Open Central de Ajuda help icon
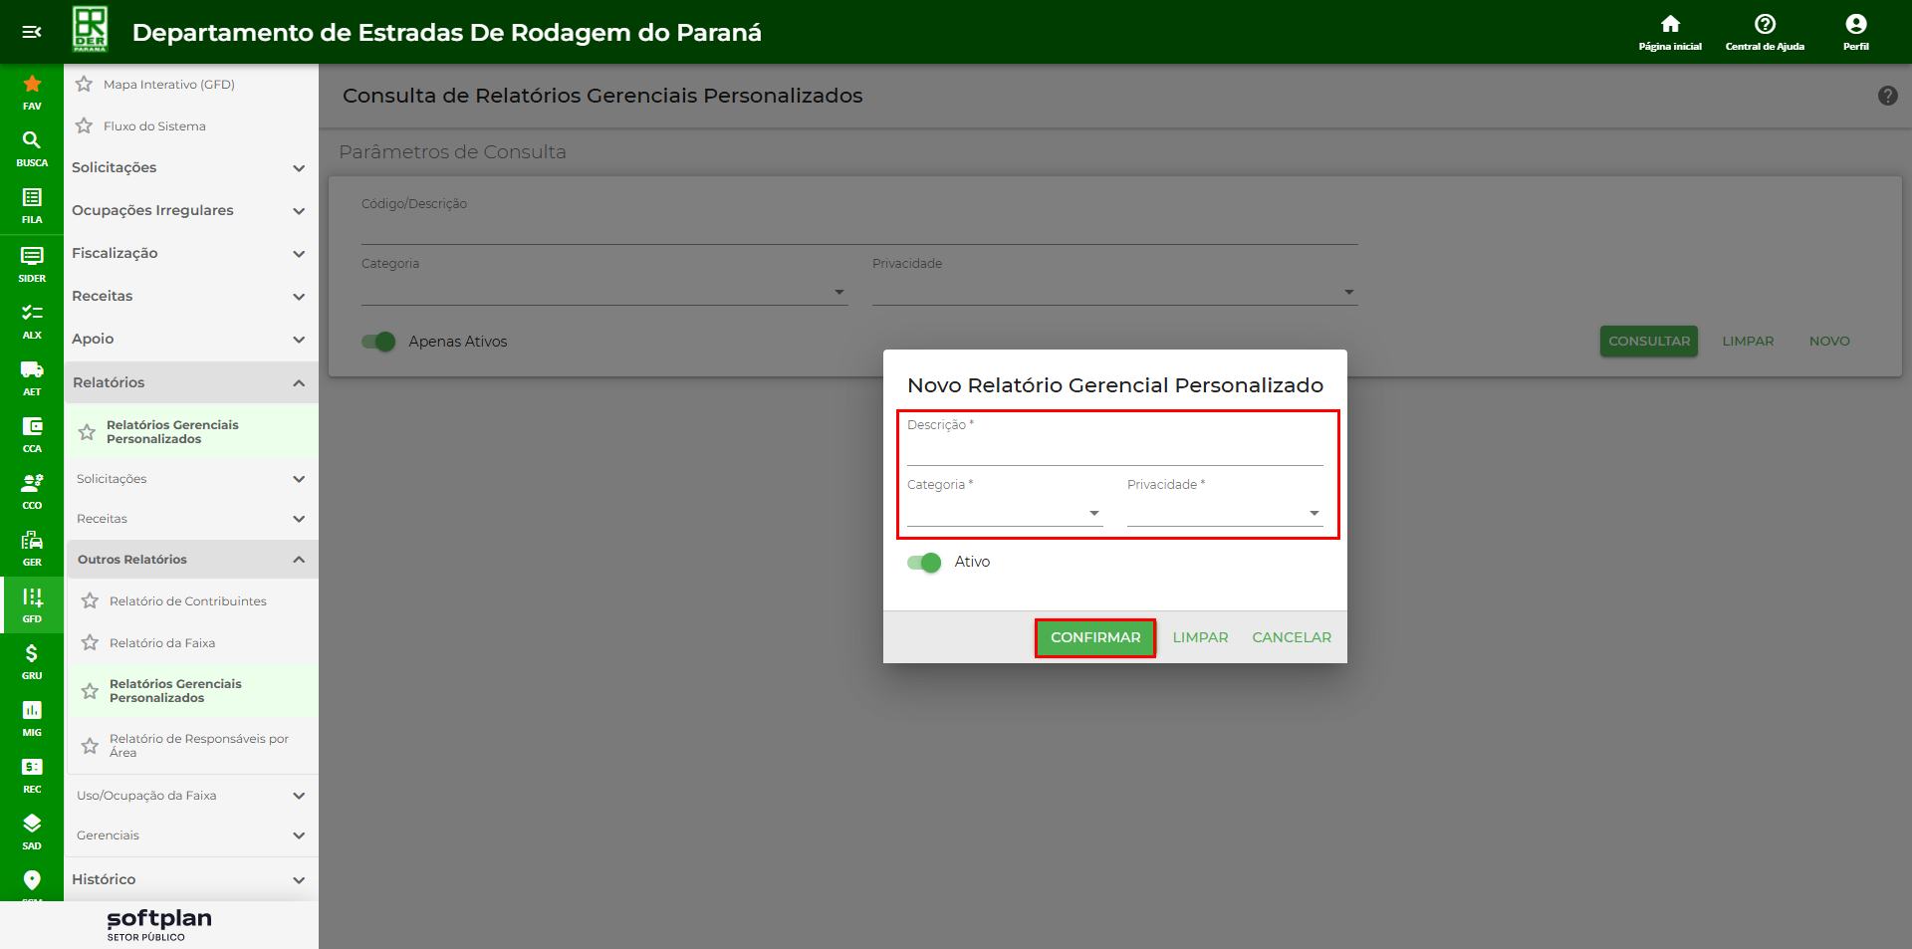This screenshot has width=1912, height=949. point(1765,31)
